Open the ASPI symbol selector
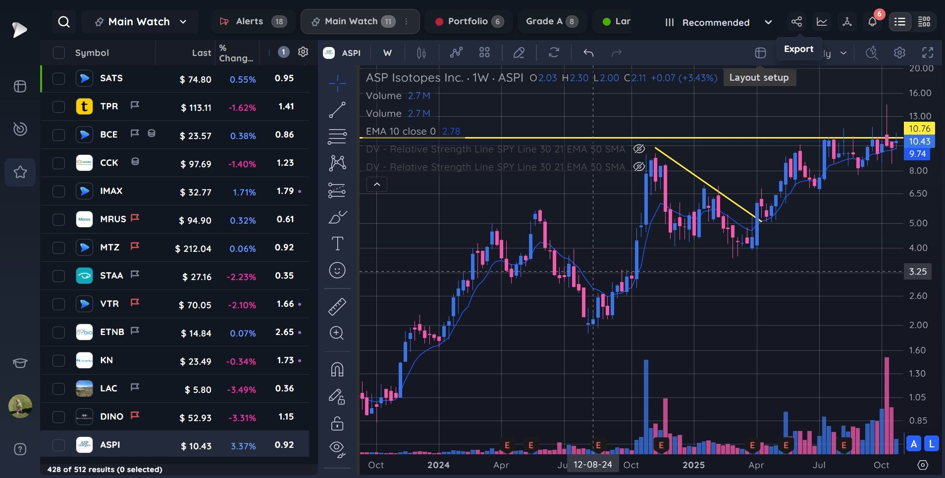 [x=342, y=53]
